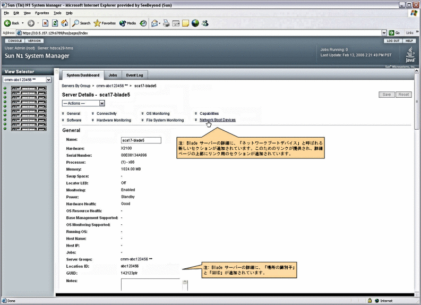Open the cmm-abc123456 breadcrumb link
The width and height of the screenshot is (421, 305).
[x=112, y=86]
